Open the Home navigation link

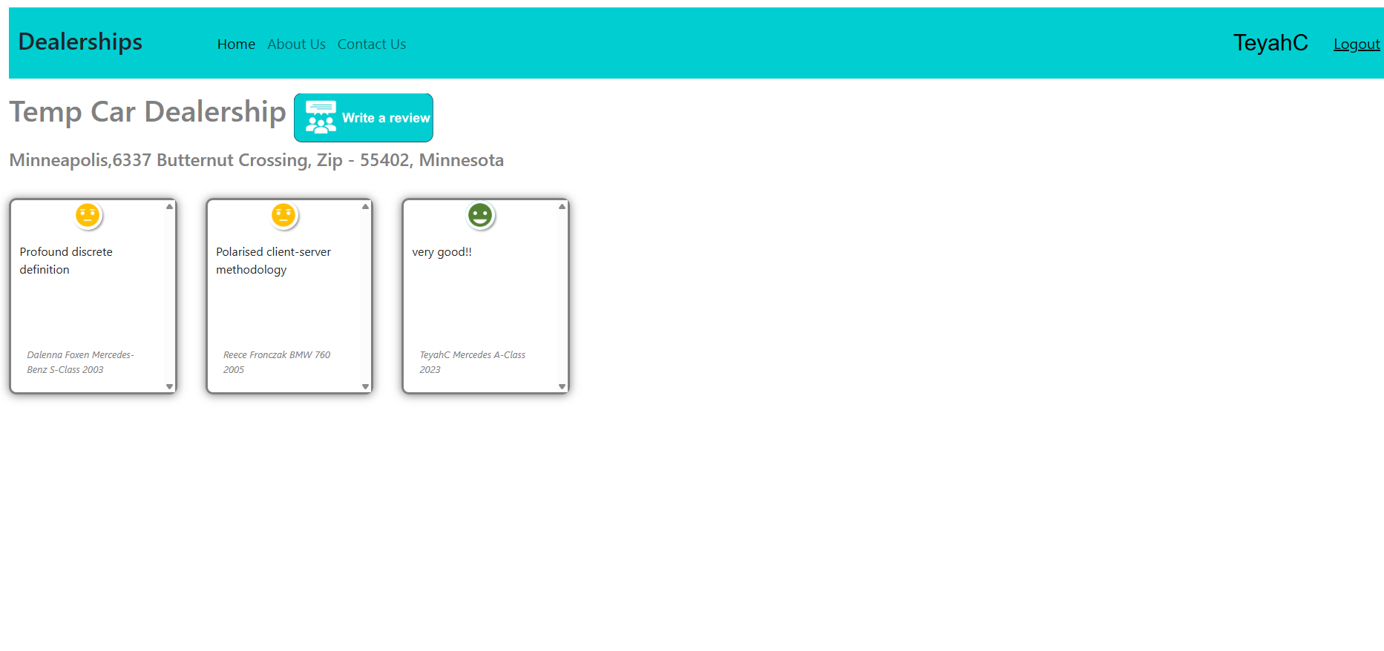pos(236,44)
